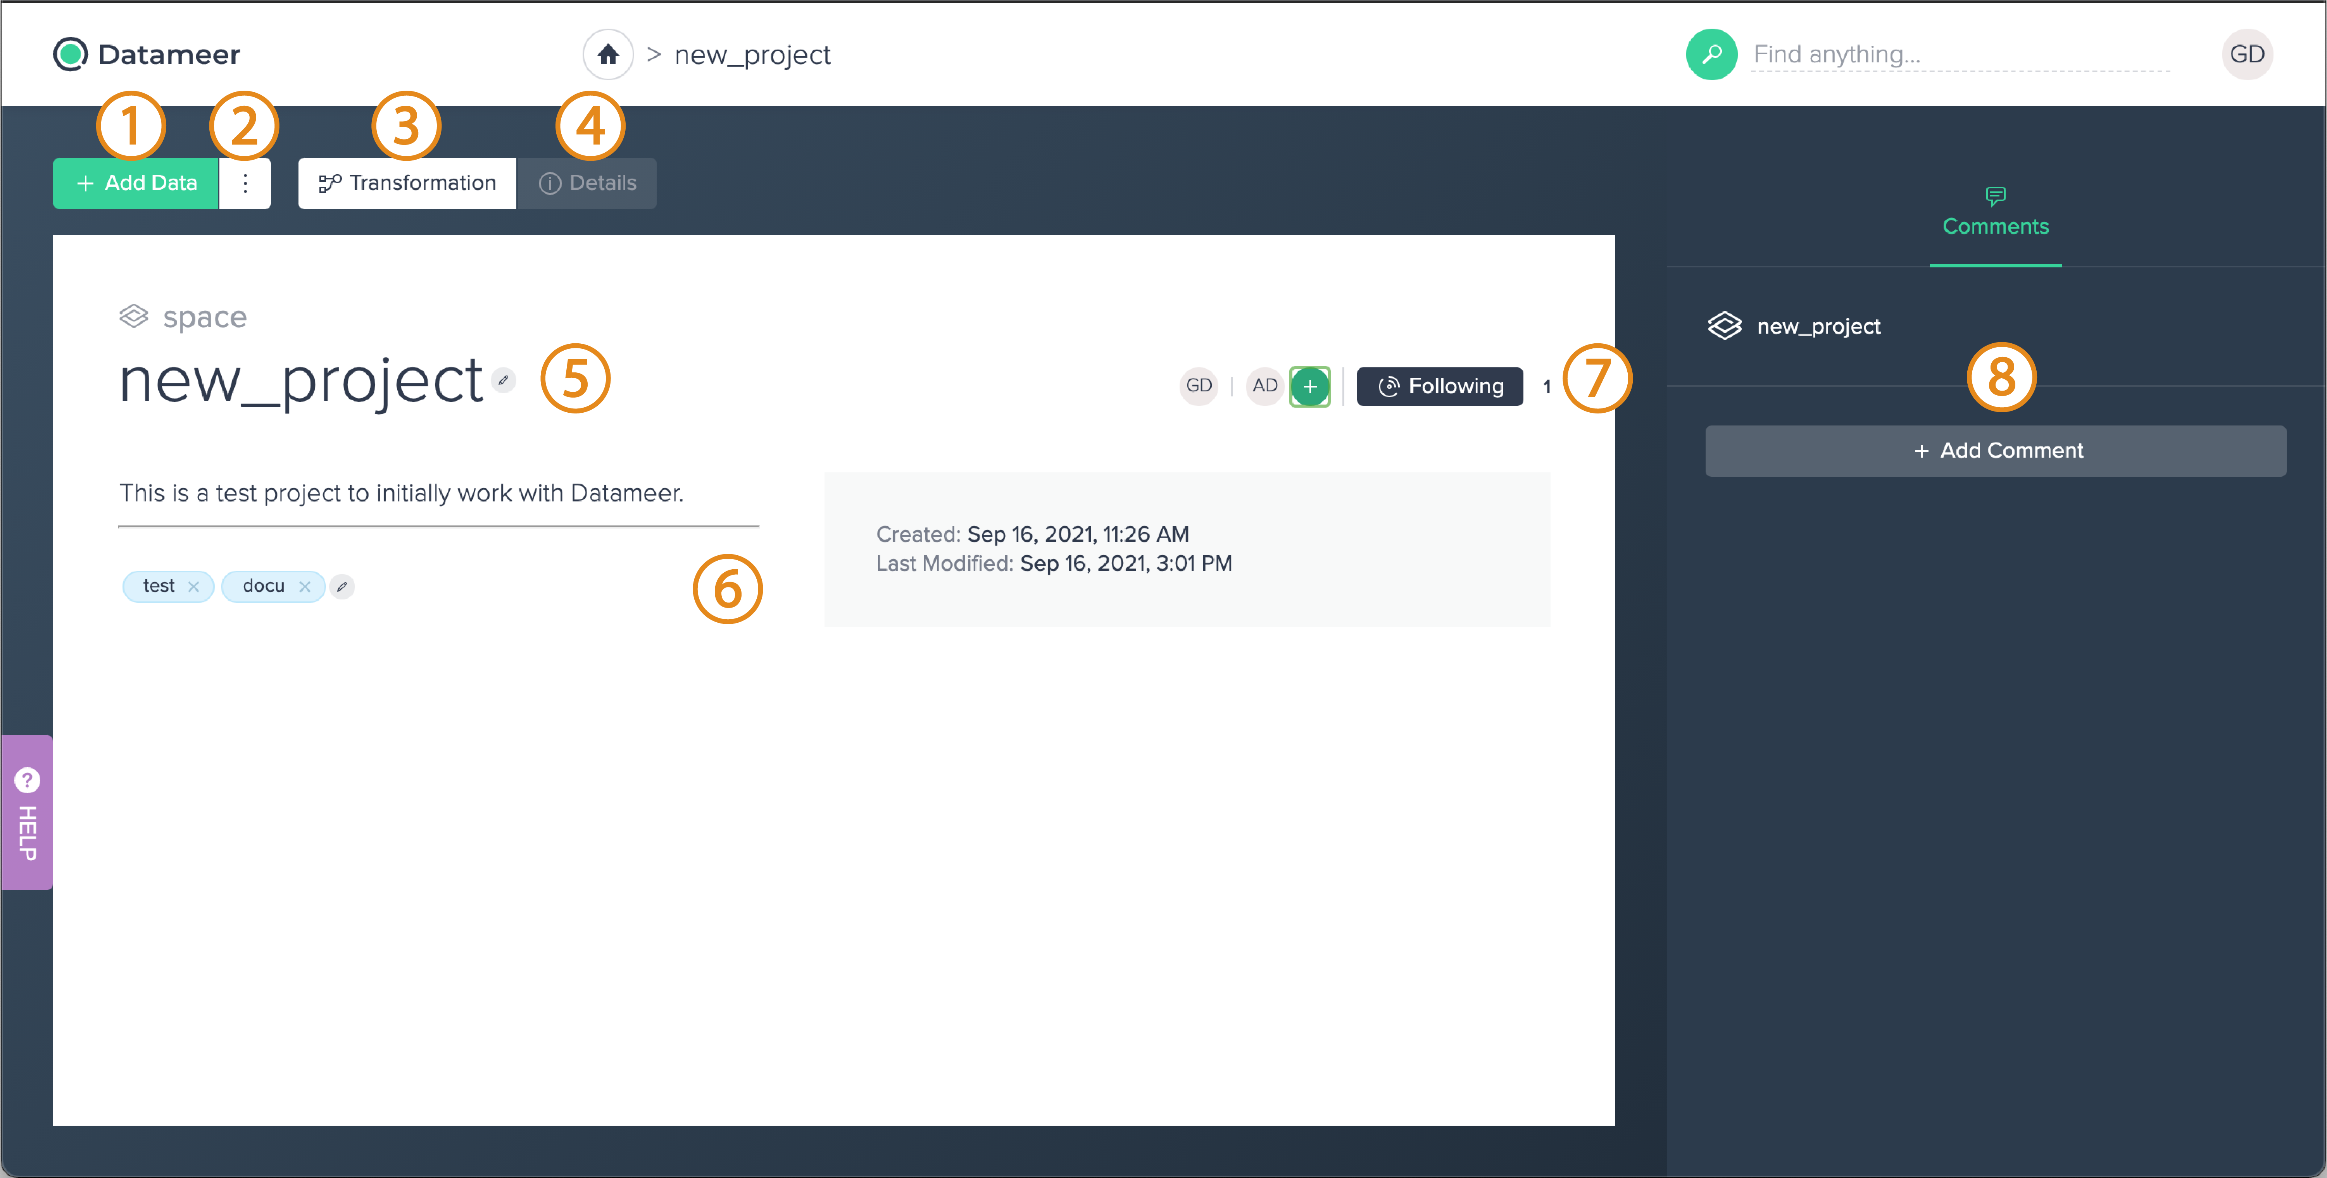Toggle the Following button

pyautogui.click(x=1440, y=386)
